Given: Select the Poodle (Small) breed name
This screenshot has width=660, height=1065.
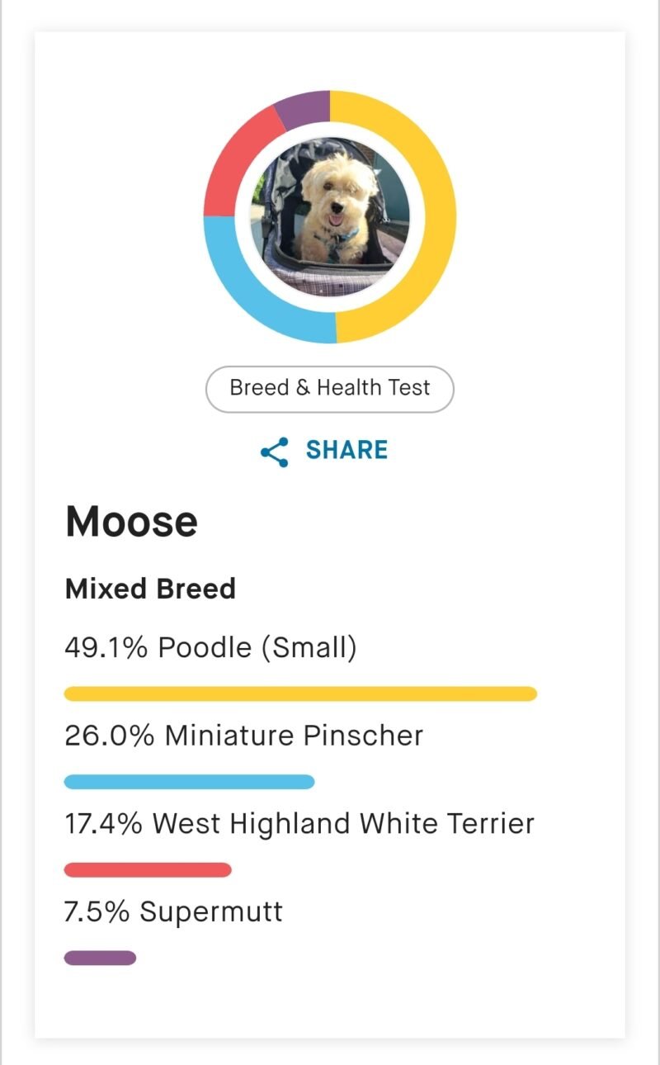Looking at the screenshot, I should tap(257, 647).
